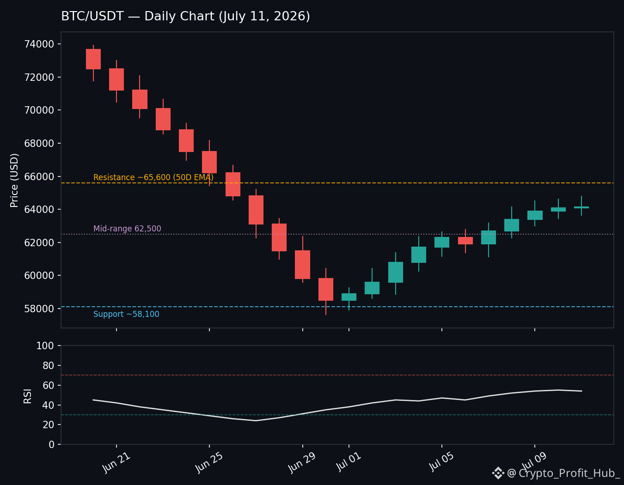
Task: Click the Jul 05 date label
Action: coord(442,462)
